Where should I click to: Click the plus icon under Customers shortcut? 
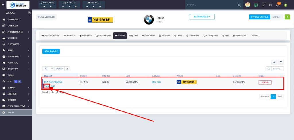[x=51, y=6]
